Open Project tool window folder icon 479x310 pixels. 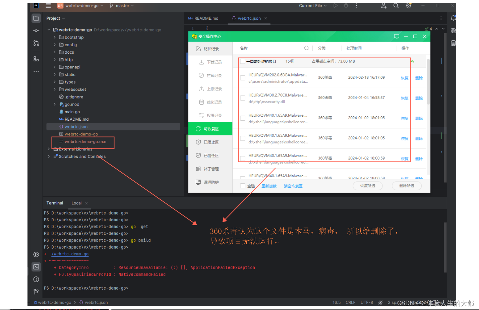pos(36,18)
